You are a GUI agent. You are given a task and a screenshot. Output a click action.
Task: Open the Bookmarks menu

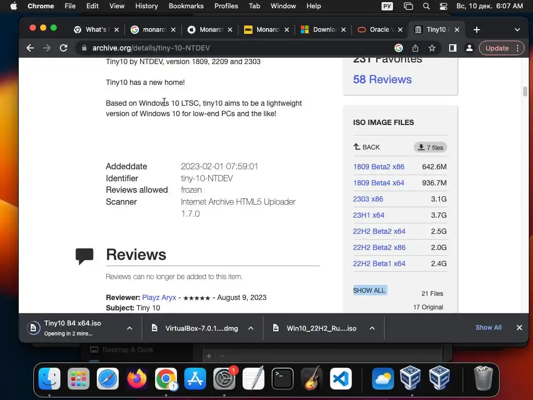(x=186, y=6)
